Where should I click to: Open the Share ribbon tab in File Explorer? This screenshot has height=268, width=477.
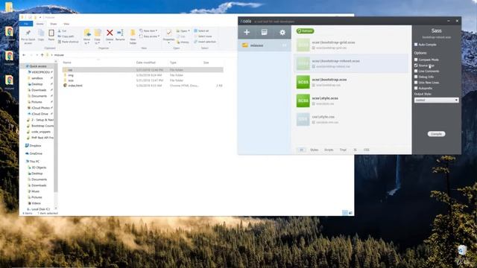(53, 24)
